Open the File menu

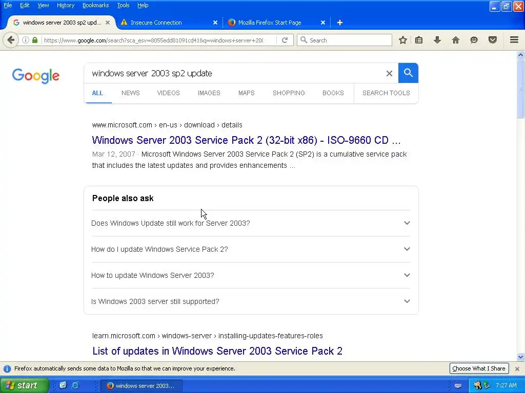[8, 5]
